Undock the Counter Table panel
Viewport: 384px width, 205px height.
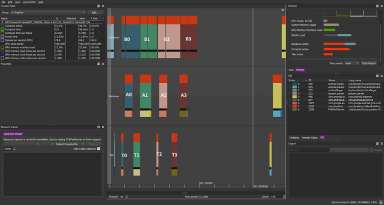pyautogui.click(x=98, y=6)
